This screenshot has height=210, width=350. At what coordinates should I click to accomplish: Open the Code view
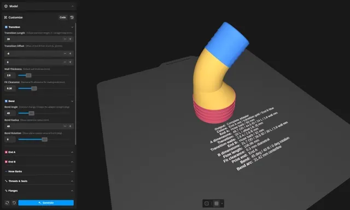[x=63, y=17]
